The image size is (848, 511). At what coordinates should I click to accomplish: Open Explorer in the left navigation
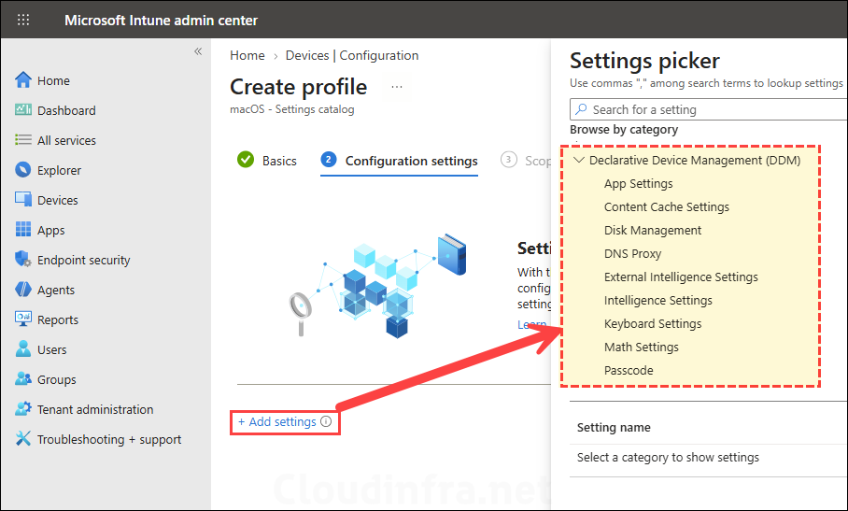(x=59, y=170)
